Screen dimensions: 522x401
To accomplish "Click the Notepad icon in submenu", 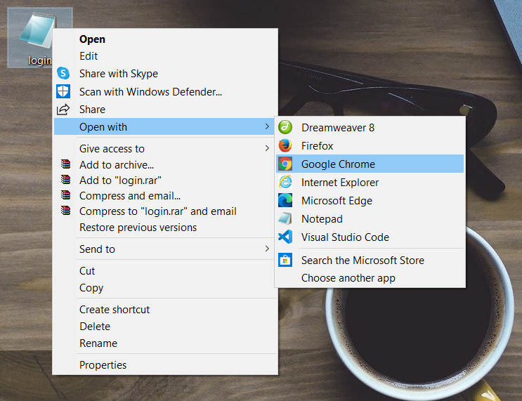I will click(285, 218).
